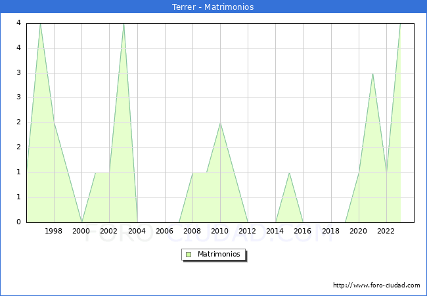Viewport: 427px width, 296px height.
Task: Click the 2014 x-axis label
Action: point(275,231)
